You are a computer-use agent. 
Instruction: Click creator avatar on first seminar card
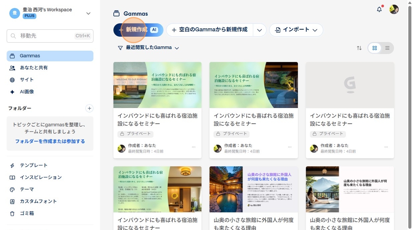121,148
